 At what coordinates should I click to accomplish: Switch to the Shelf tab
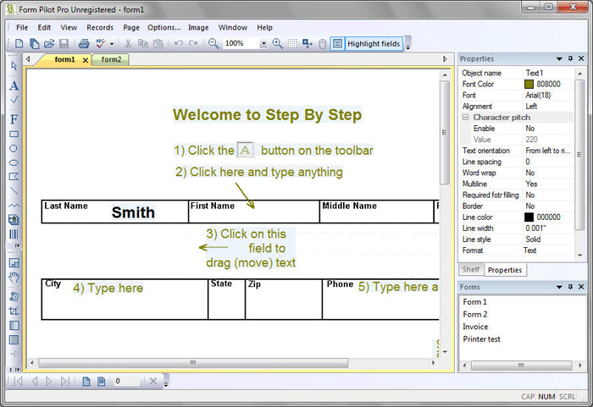470,270
